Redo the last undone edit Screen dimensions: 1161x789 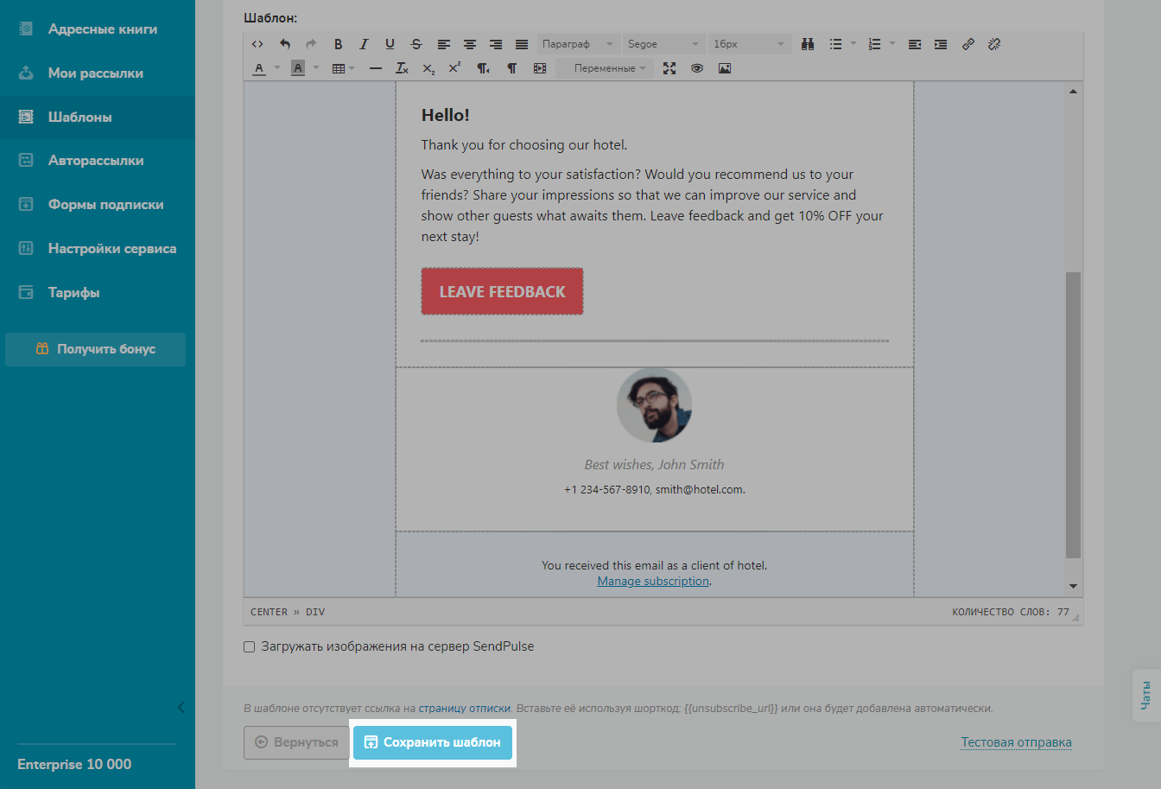point(311,44)
